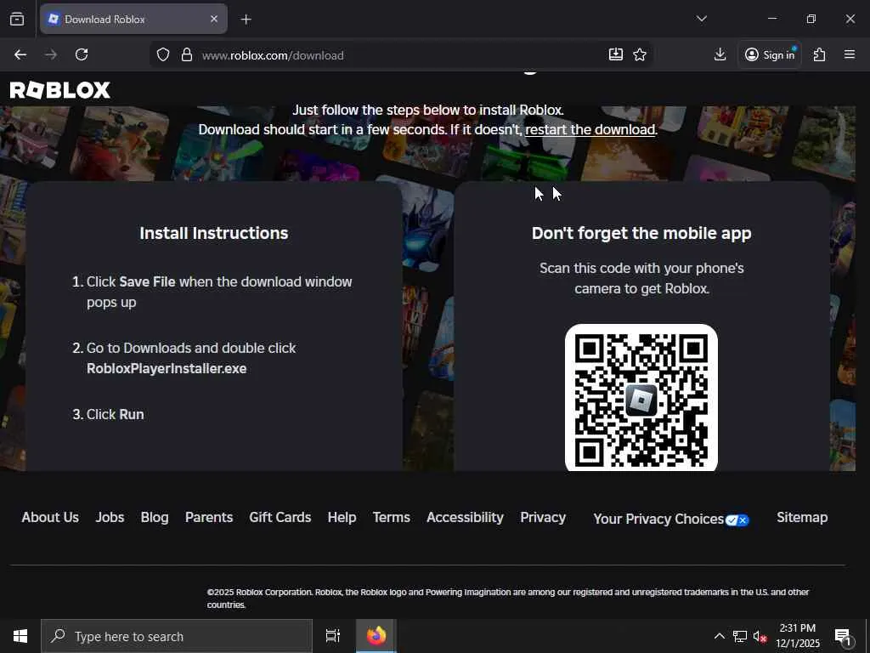The image size is (870, 653).
Task: Open Your Privacy Choices link
Action: [671, 520]
